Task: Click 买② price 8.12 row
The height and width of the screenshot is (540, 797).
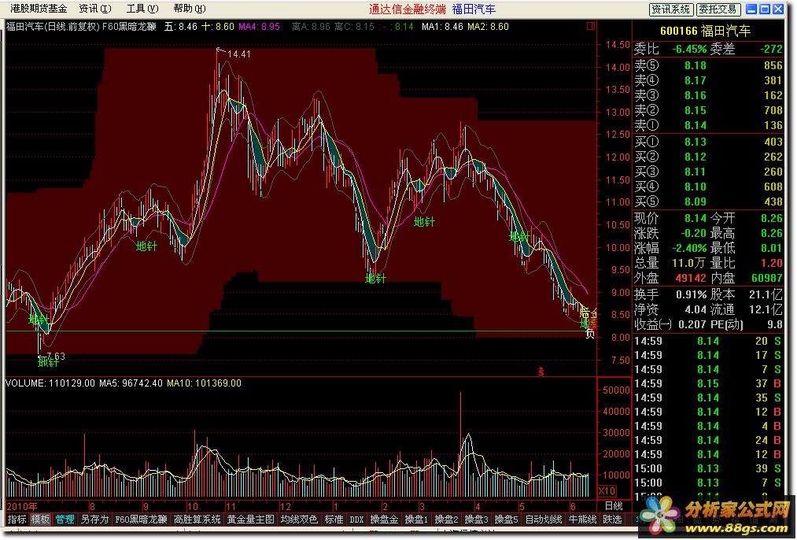Action: tap(708, 157)
